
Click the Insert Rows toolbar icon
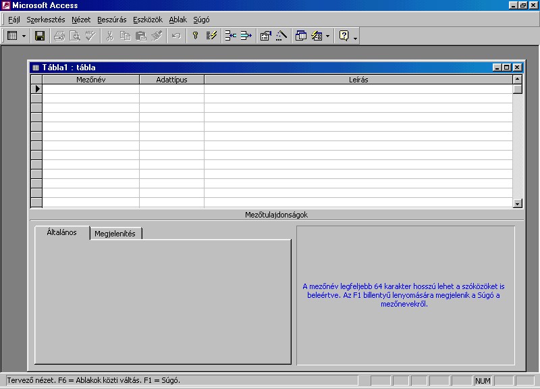pos(230,36)
